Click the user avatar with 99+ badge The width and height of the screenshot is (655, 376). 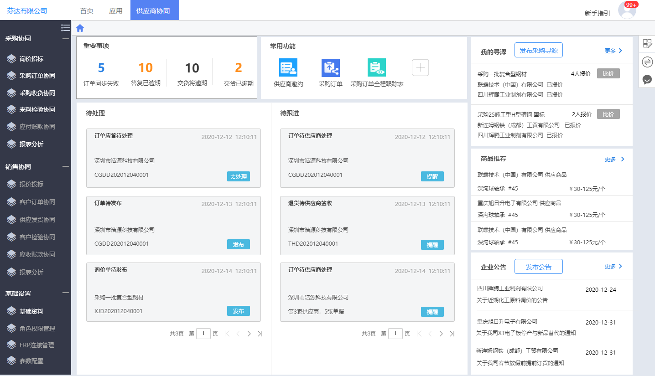pos(627,10)
